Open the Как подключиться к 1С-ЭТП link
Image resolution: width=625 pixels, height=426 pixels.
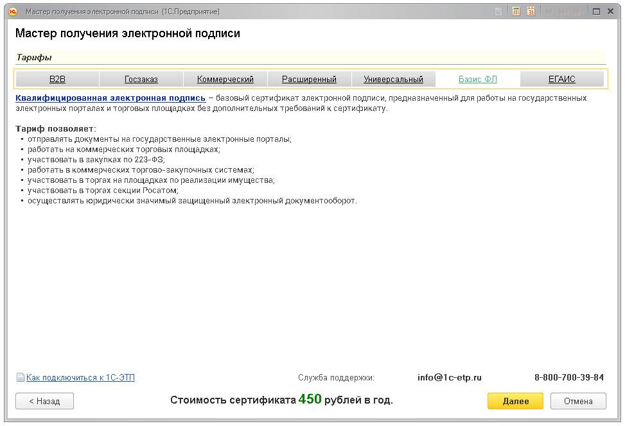[80, 377]
